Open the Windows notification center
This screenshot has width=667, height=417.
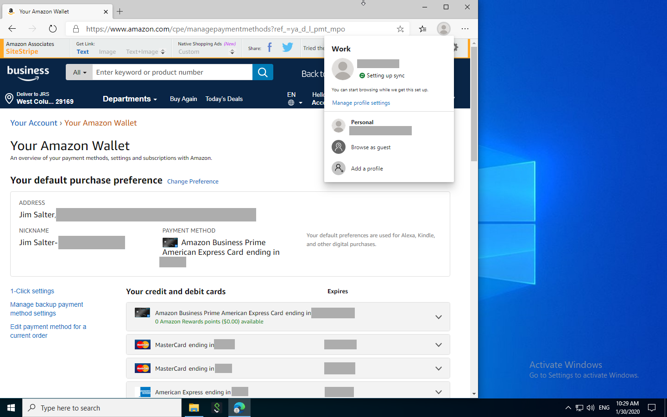click(x=652, y=408)
